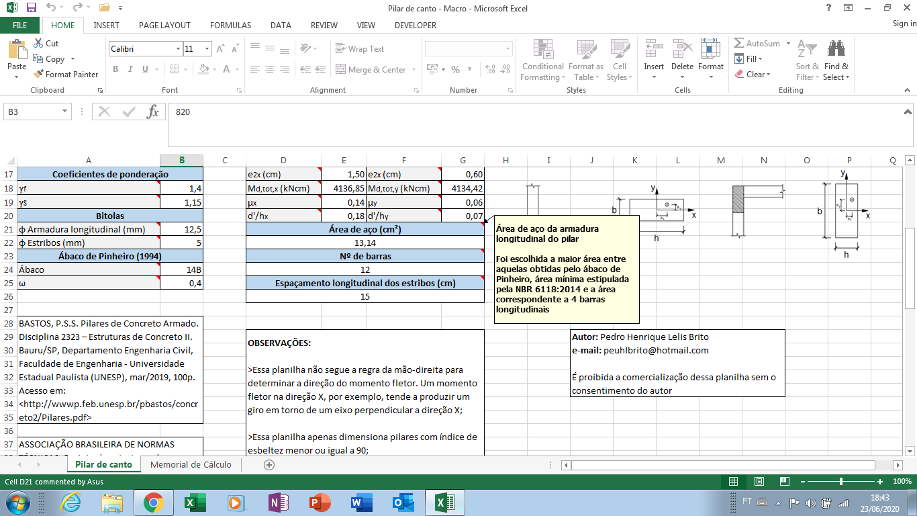Viewport: 917px width, 516px height.
Task: Decrease the cell indent
Action: click(307, 69)
